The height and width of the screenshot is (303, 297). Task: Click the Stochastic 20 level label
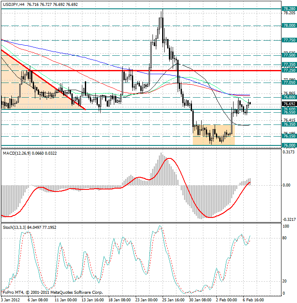point(284,281)
